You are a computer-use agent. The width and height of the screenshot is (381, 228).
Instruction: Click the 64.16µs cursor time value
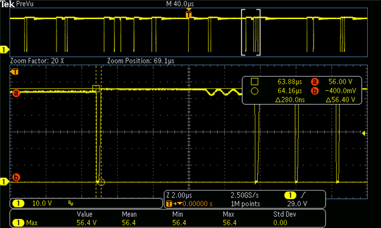click(x=290, y=91)
